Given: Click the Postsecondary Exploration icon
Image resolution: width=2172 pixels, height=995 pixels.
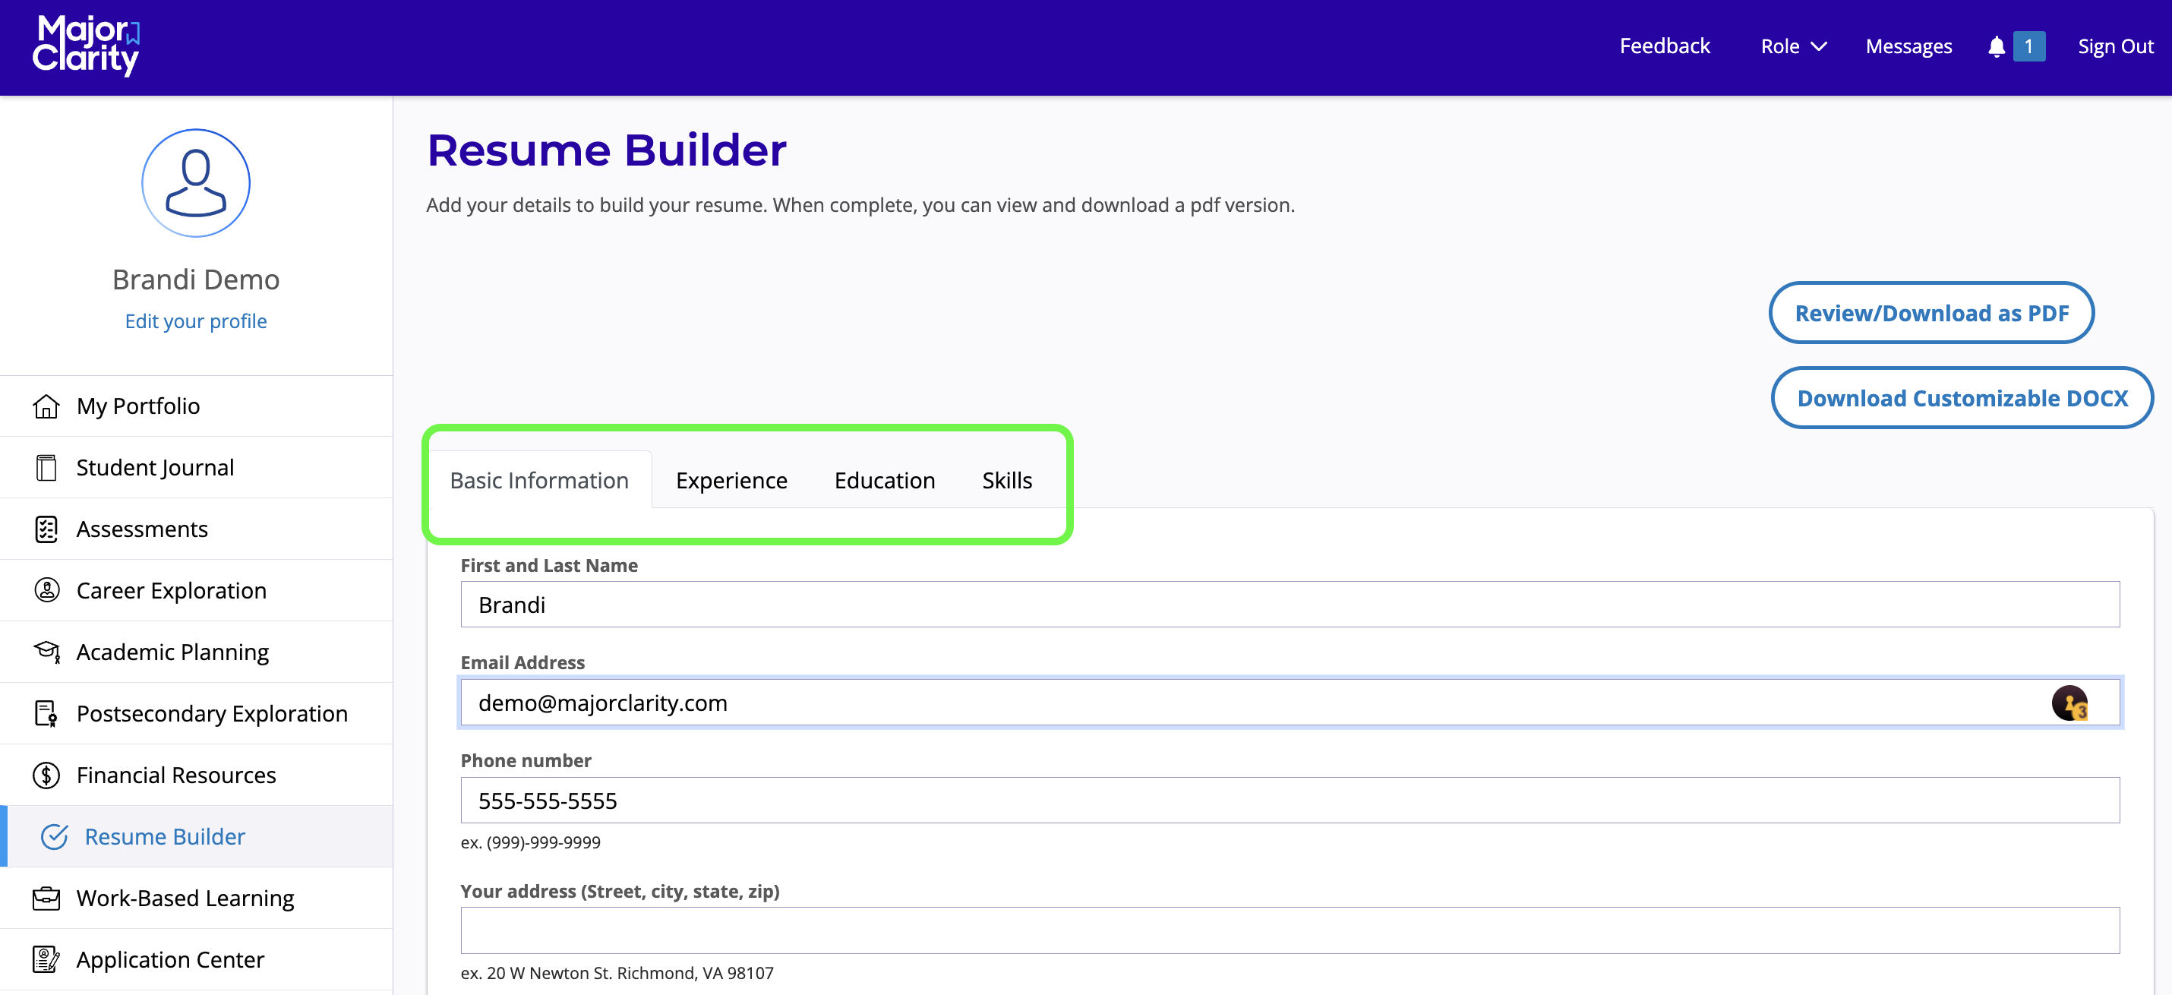Looking at the screenshot, I should coord(46,713).
